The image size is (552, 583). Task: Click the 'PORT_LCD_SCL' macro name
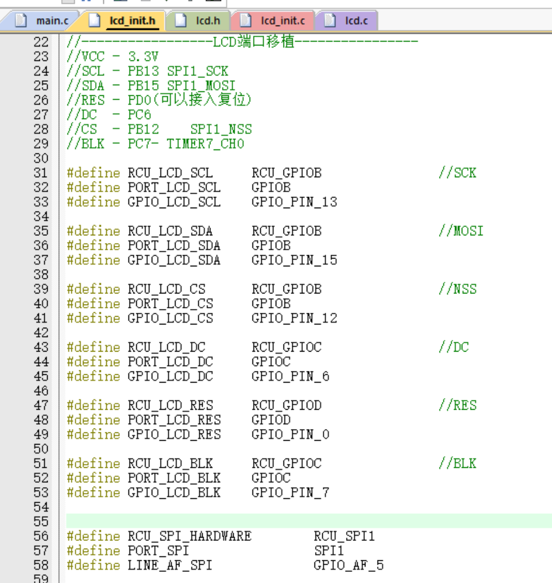174,187
